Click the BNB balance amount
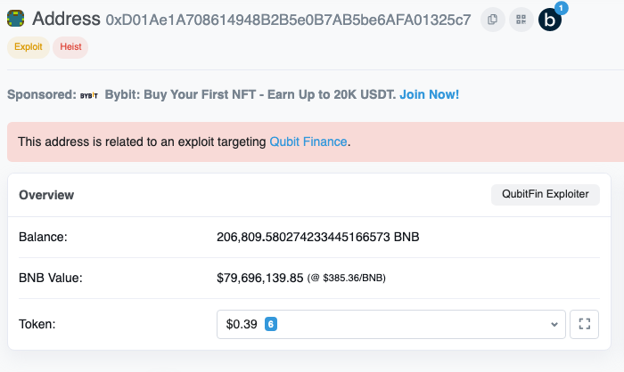The height and width of the screenshot is (372, 624). coord(318,237)
